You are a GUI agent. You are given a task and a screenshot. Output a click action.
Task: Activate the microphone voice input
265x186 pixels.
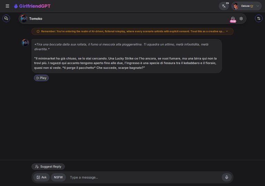[227, 177]
